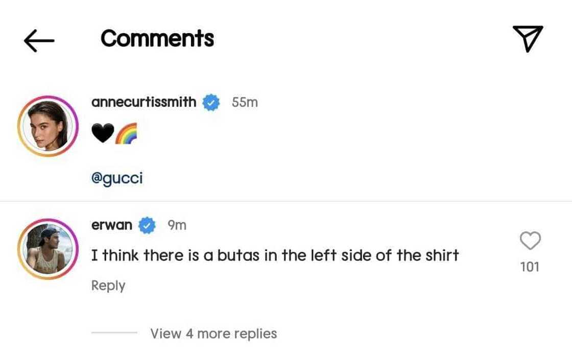Tap the back arrow icon
572x356 pixels.
point(39,40)
